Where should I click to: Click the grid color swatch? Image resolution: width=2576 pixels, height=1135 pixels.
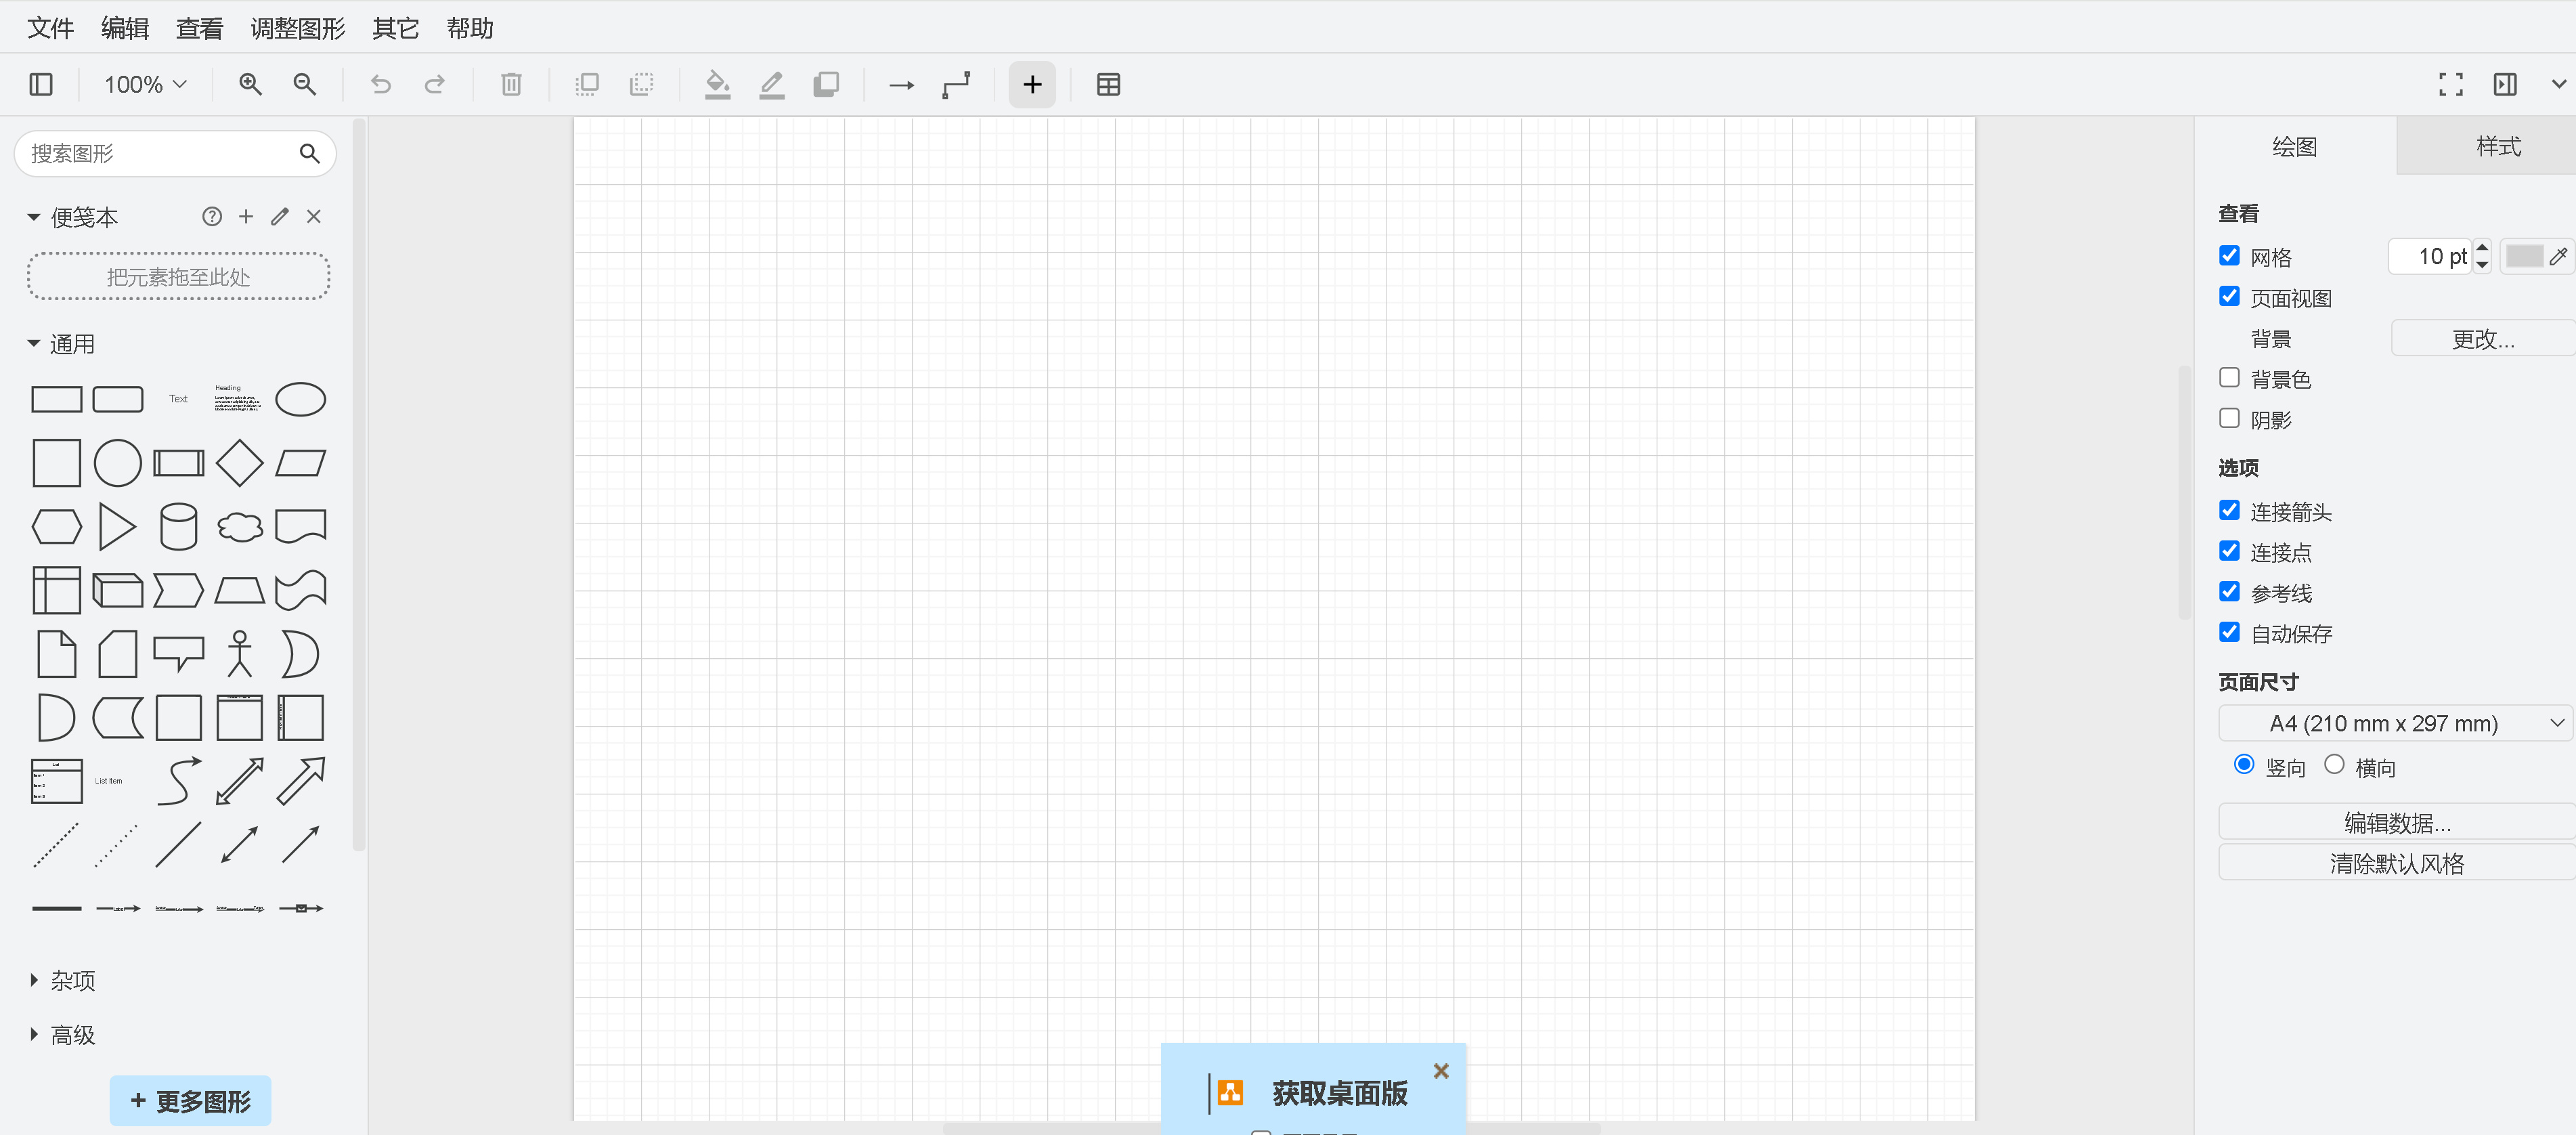pos(2524,256)
